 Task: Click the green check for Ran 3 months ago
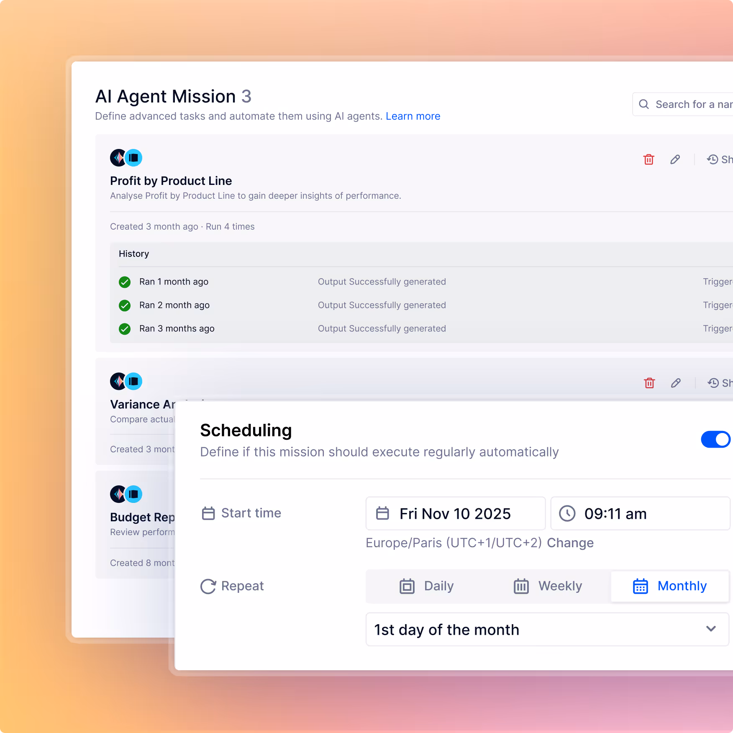pyautogui.click(x=125, y=329)
